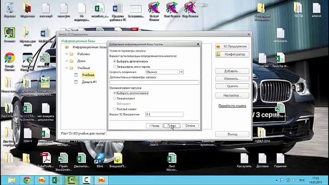Open the Evernote desktop shortcut

tap(9, 34)
